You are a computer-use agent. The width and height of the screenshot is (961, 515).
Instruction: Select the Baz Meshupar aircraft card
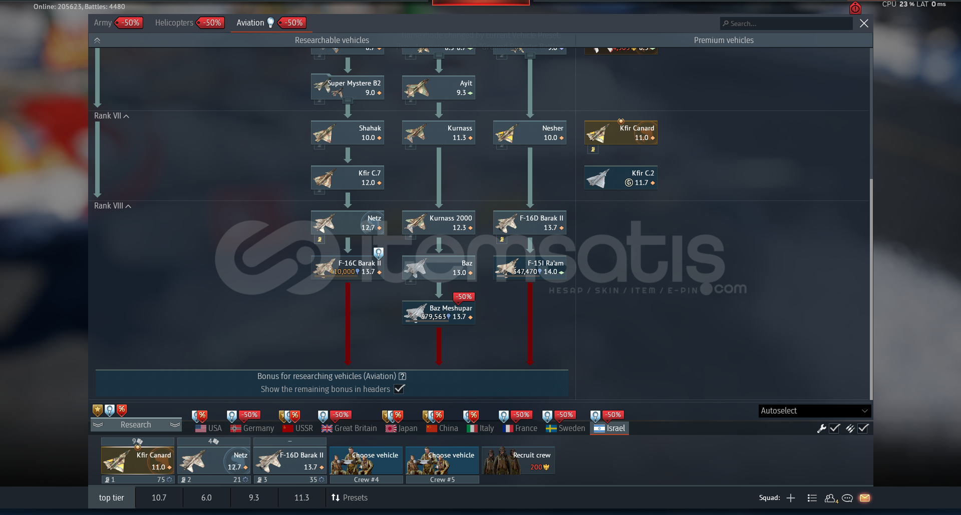click(439, 312)
